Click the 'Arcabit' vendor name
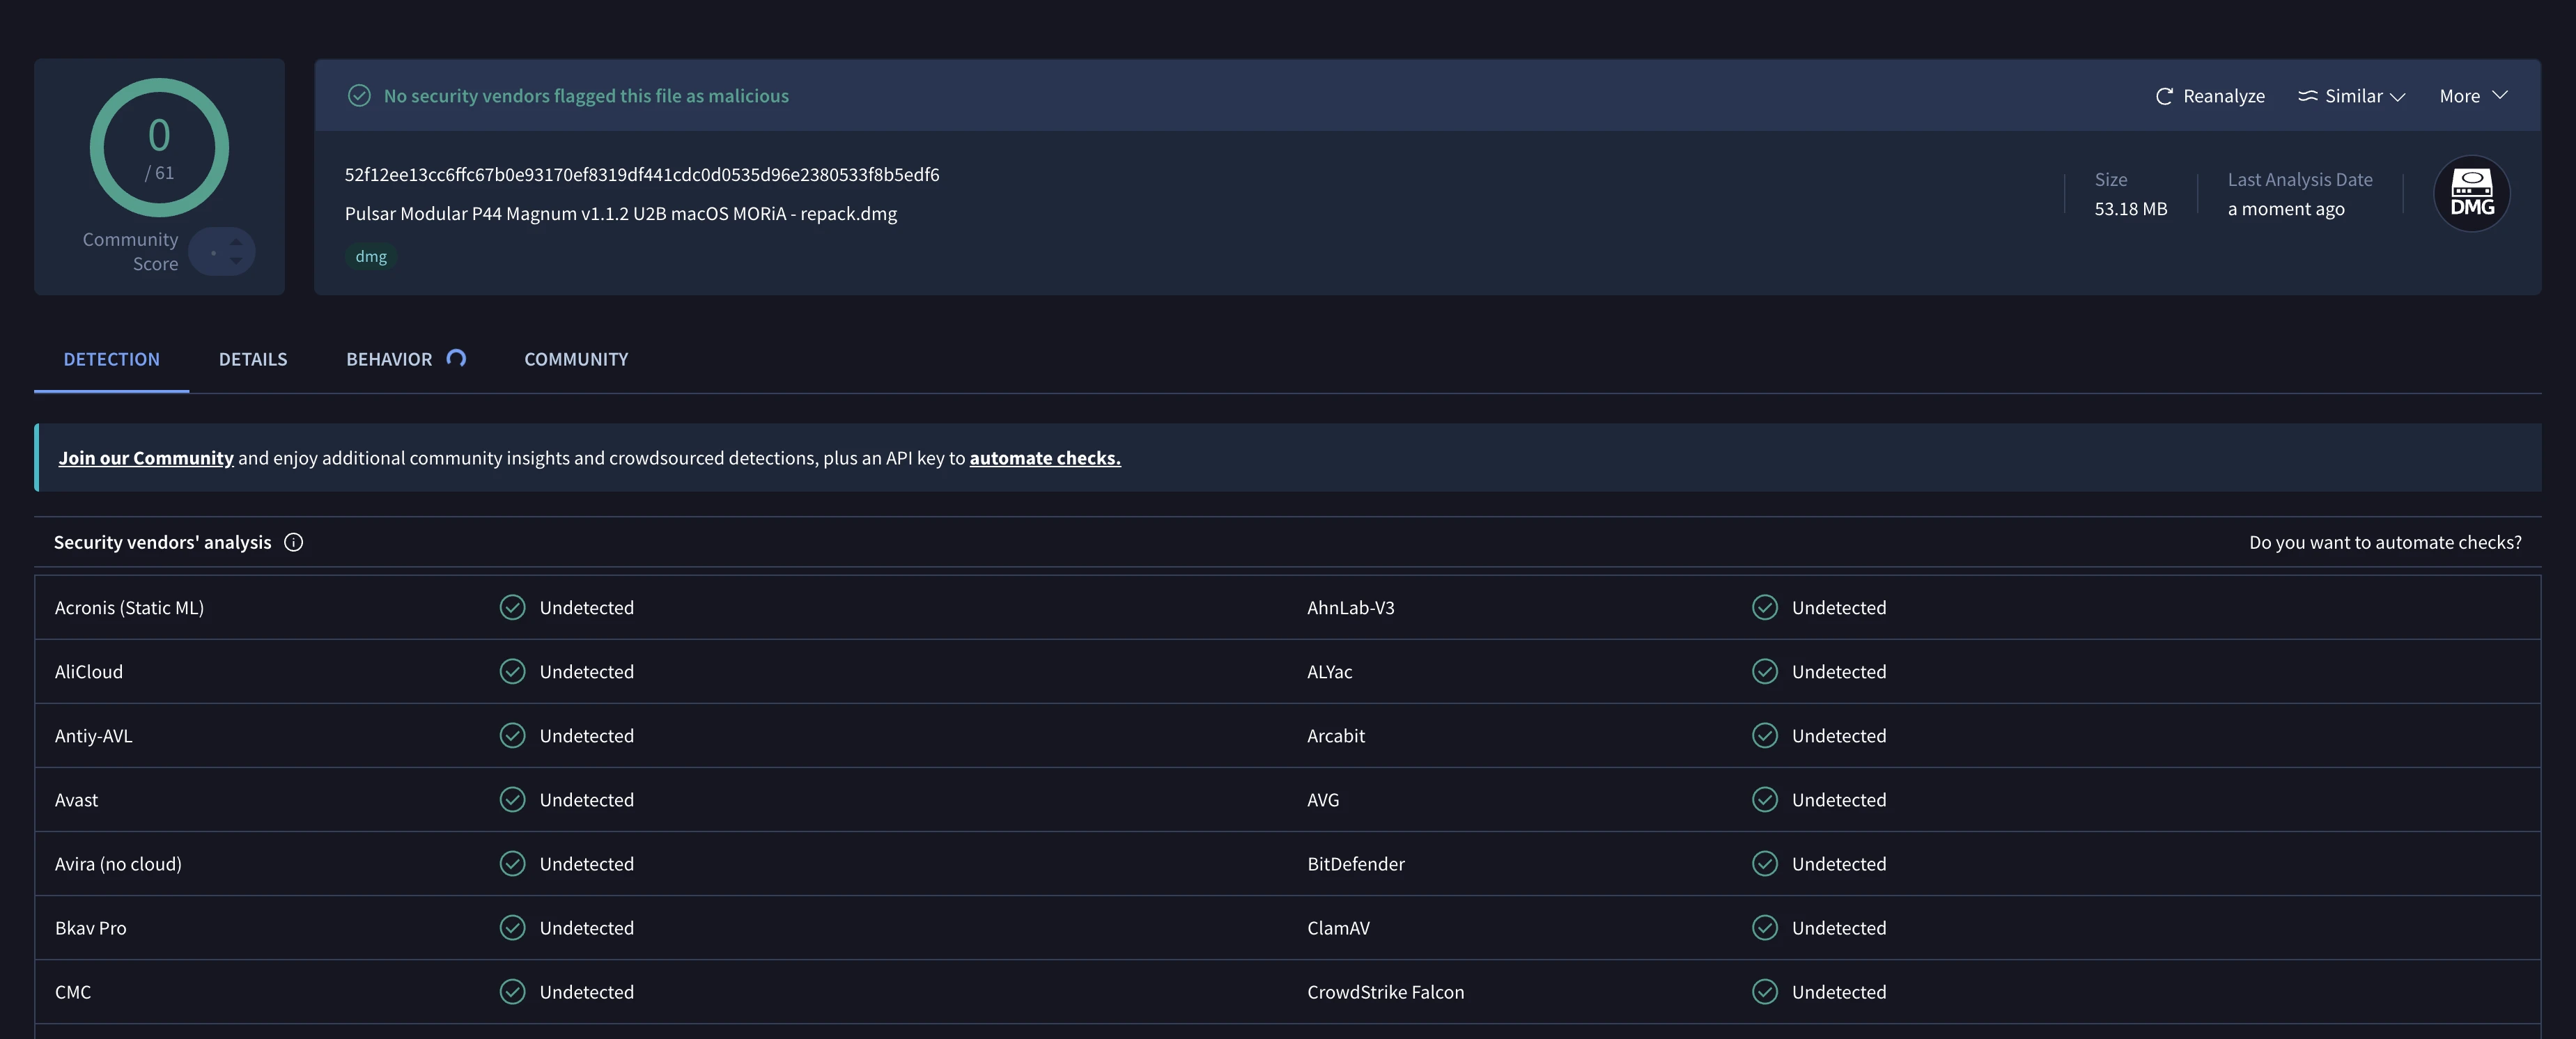Image resolution: width=2576 pixels, height=1039 pixels. [x=1335, y=735]
